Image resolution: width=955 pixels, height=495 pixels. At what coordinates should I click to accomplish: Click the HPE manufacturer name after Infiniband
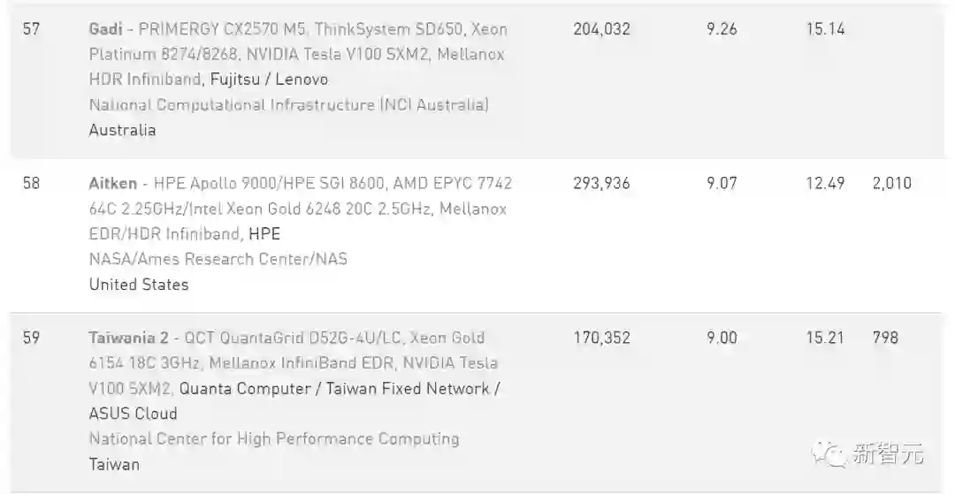(264, 234)
